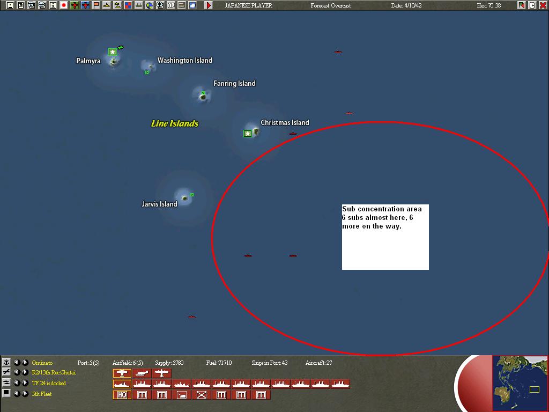Click the green aircraft marker near Palmyra
This screenshot has width=549, height=412.
[x=121, y=47]
